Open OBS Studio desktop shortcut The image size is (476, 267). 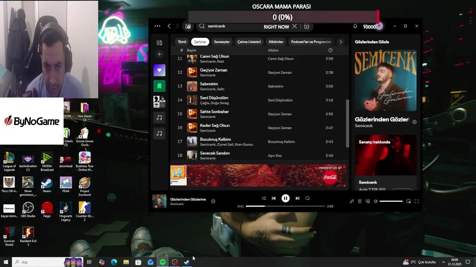(x=28, y=210)
